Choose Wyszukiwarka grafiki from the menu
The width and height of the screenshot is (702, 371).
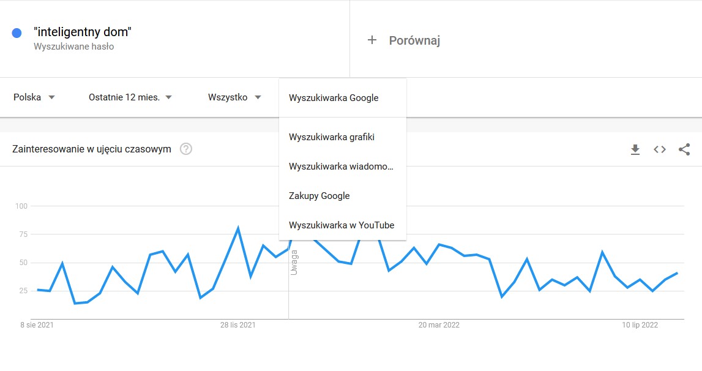coord(332,137)
